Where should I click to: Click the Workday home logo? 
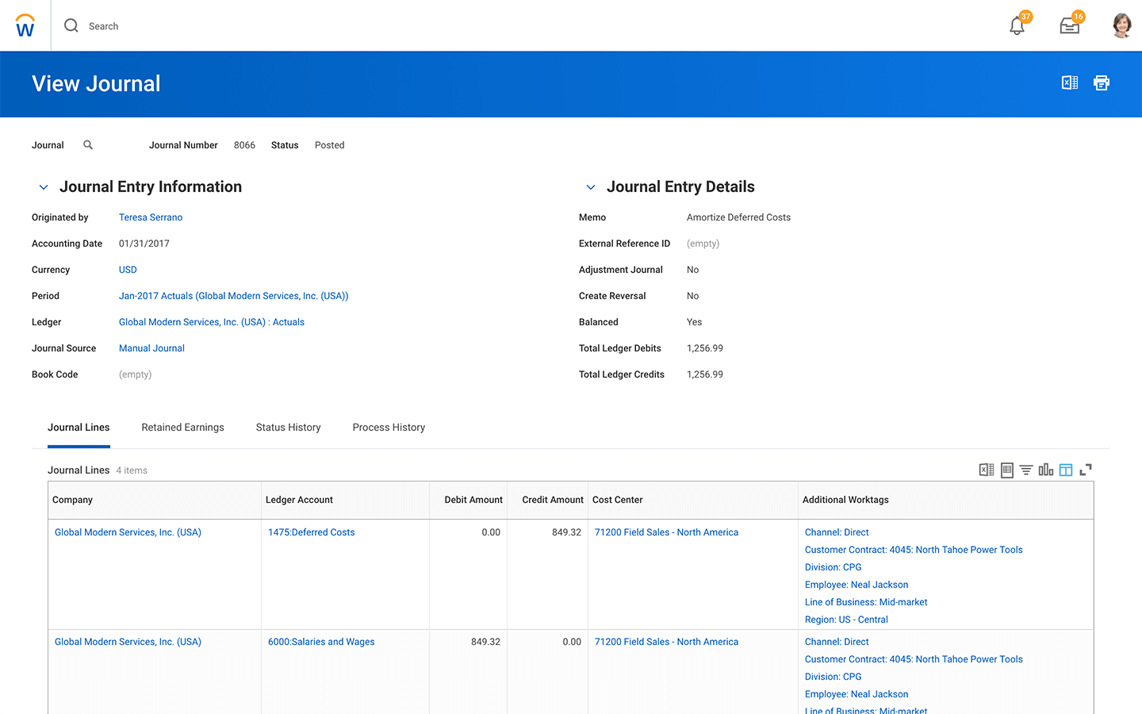point(25,26)
